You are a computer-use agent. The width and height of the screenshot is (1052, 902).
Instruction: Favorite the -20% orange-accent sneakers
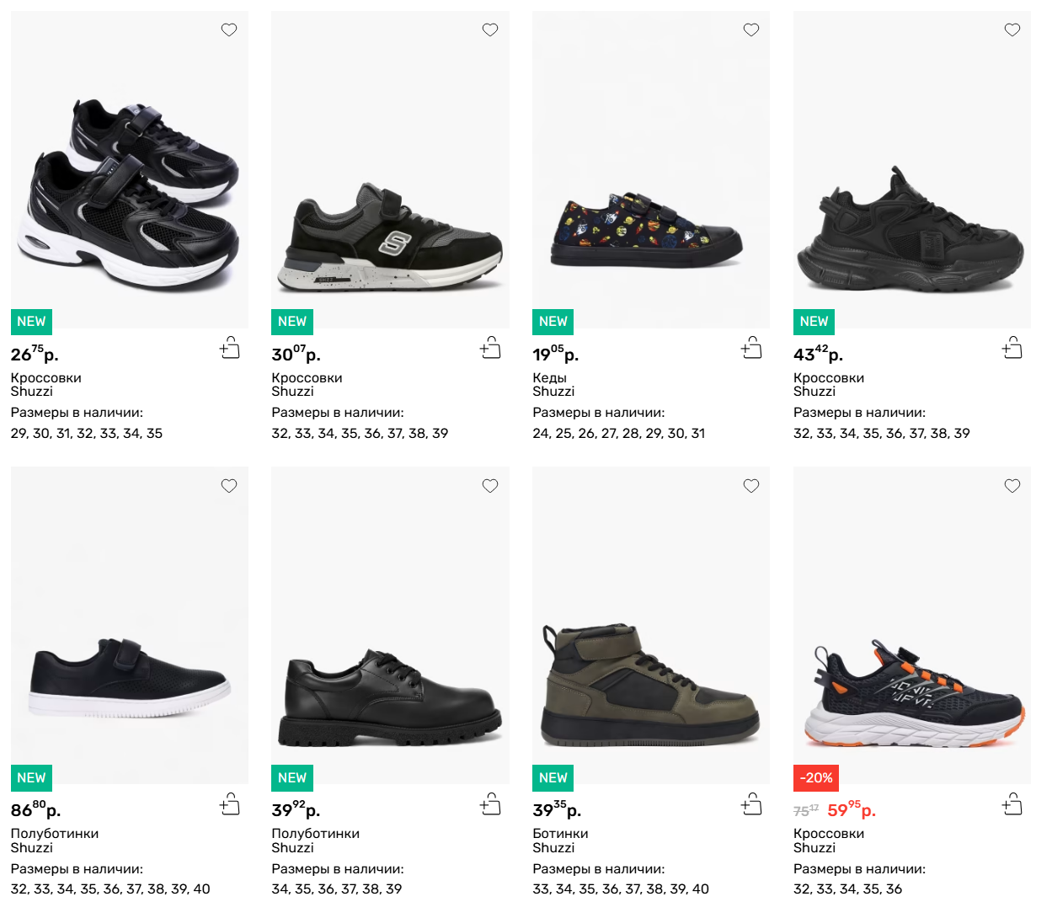(1012, 486)
